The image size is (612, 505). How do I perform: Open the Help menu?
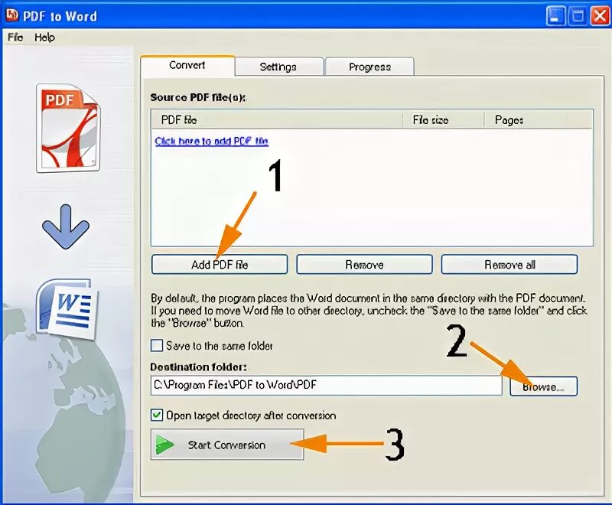[x=44, y=37]
